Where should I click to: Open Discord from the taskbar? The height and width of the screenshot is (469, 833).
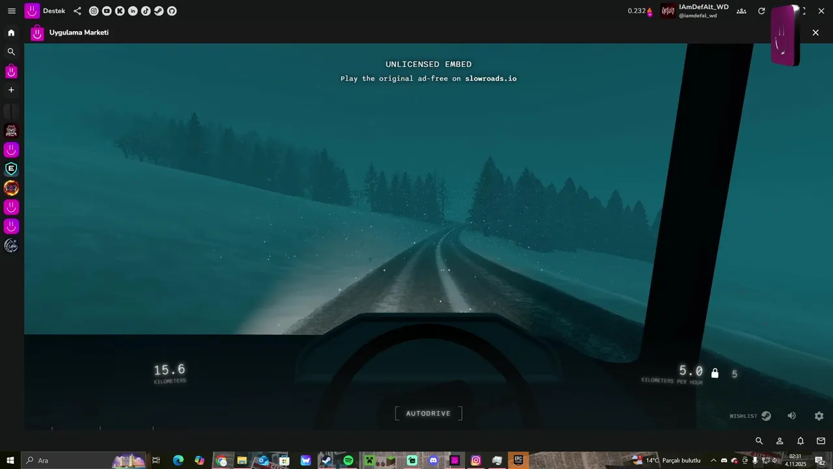pos(433,461)
